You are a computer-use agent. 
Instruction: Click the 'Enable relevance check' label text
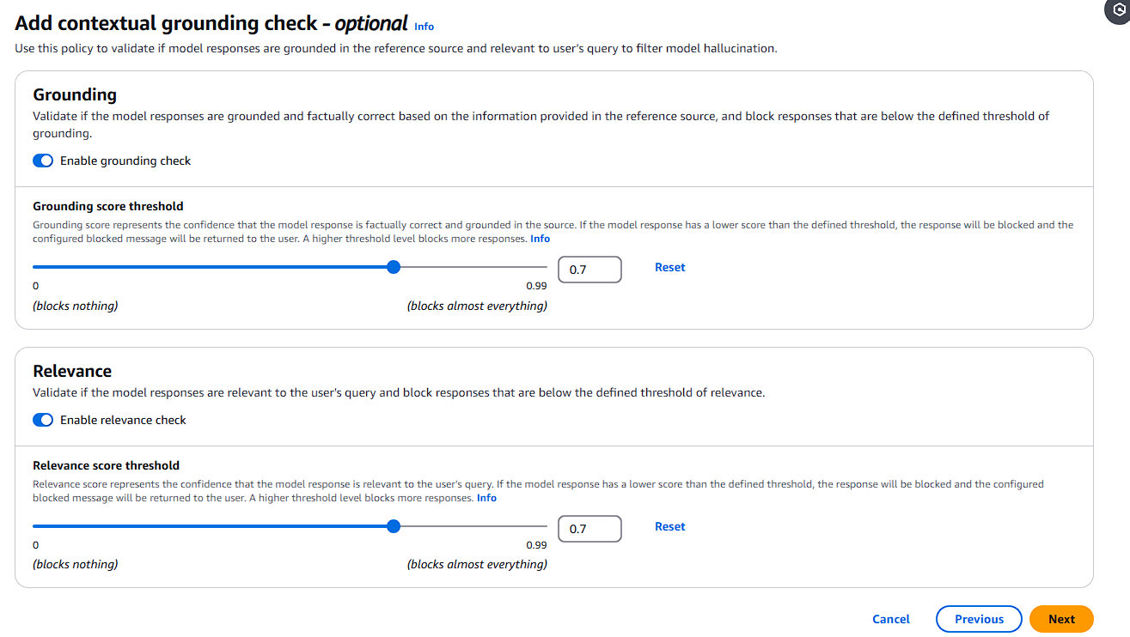click(x=123, y=420)
